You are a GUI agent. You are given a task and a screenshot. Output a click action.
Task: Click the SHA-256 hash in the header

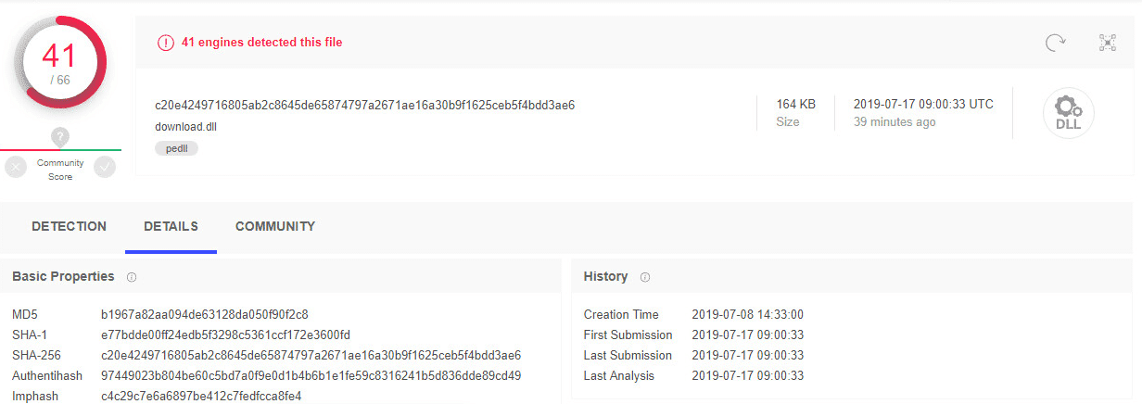pos(365,105)
